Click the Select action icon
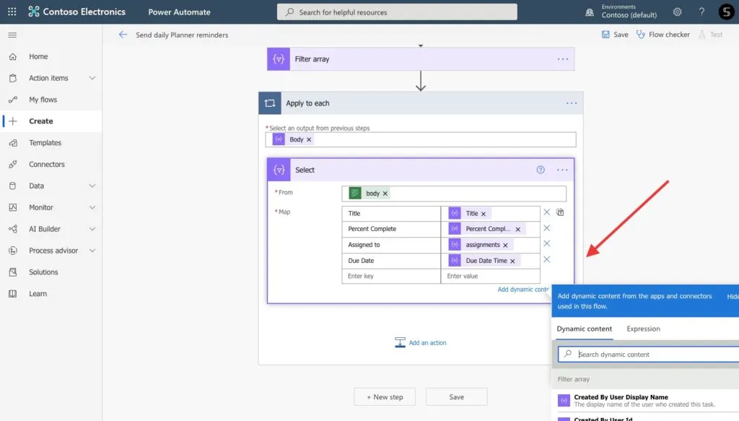 279,170
